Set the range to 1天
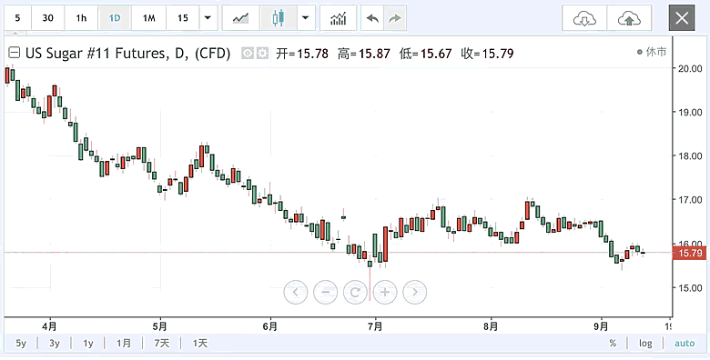The image size is (710, 360). 199,344
